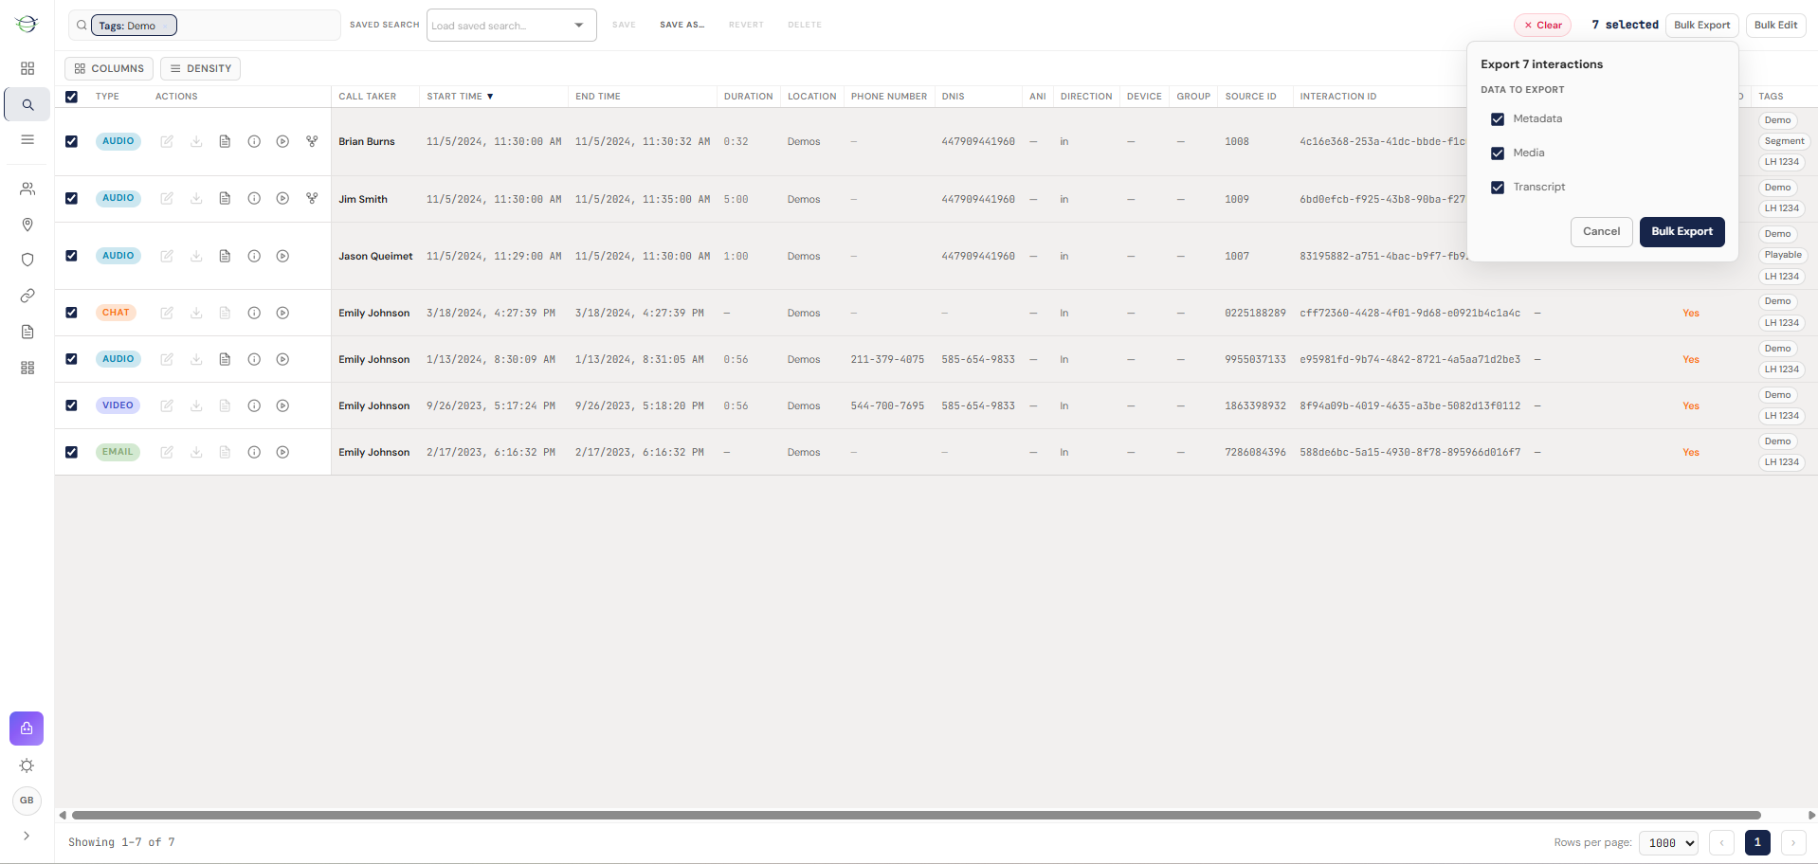The width and height of the screenshot is (1818, 864).
Task: Click the purple lock icon button
Action: [x=27, y=729]
